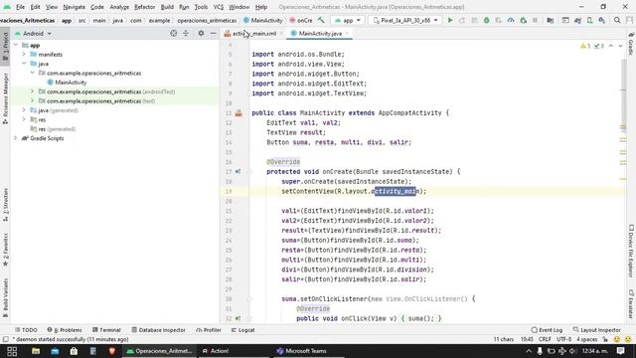Start debugging with the green bug icon
Screen dimensions: 636x358
tap(486, 20)
